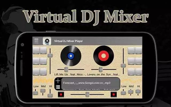Screen dimensions: 171x107
Task: Tap the left deck top-row second sample pad
Action: 43,51
